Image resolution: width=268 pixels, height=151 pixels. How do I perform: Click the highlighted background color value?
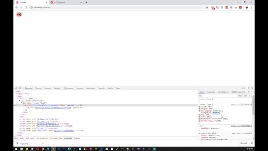(x=216, y=113)
